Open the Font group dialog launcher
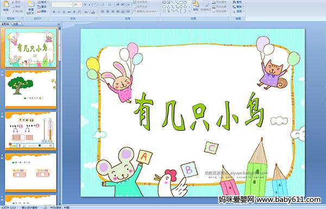Screen dimensions: 326x209 pyautogui.click(x=97, y=18)
